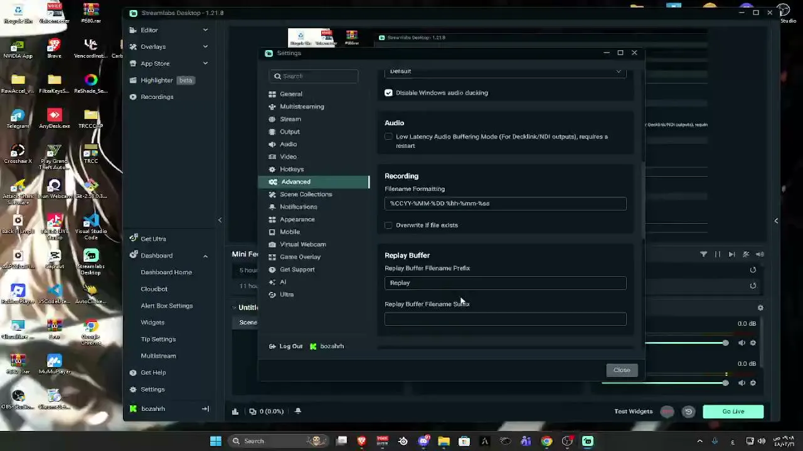The image size is (803, 451).
Task: Uncheck Disable Windows audio ducking
Action: pos(389,93)
